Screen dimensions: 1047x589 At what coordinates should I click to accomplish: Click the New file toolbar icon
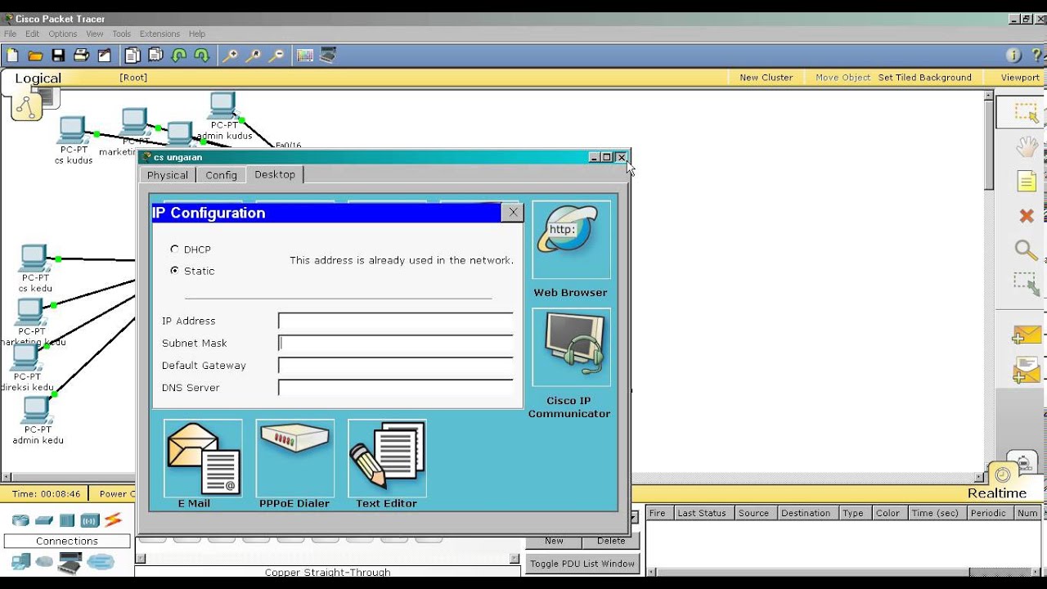[12, 56]
